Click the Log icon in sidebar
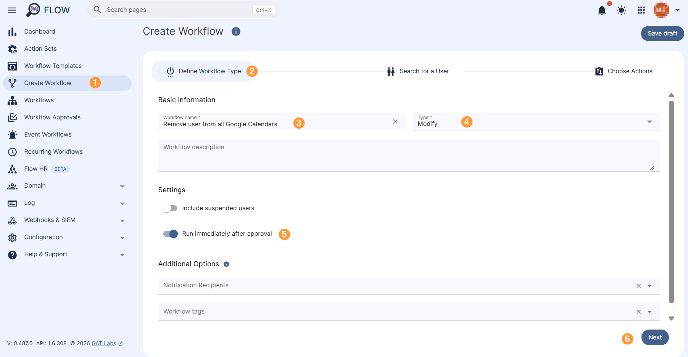Viewport: 688px width, 357px height. (x=13, y=203)
